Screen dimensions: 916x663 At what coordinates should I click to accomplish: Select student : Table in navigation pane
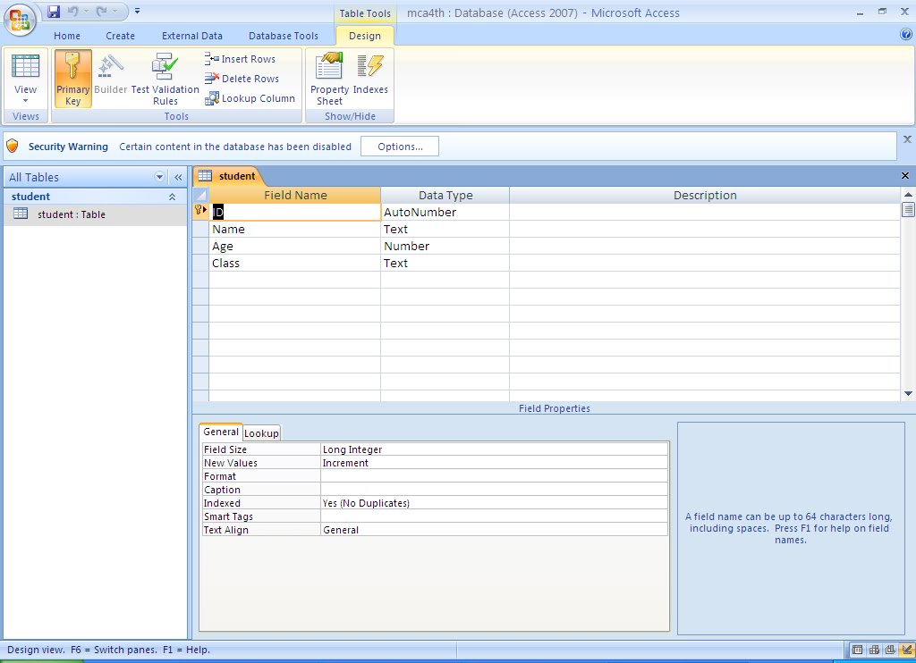pos(95,214)
